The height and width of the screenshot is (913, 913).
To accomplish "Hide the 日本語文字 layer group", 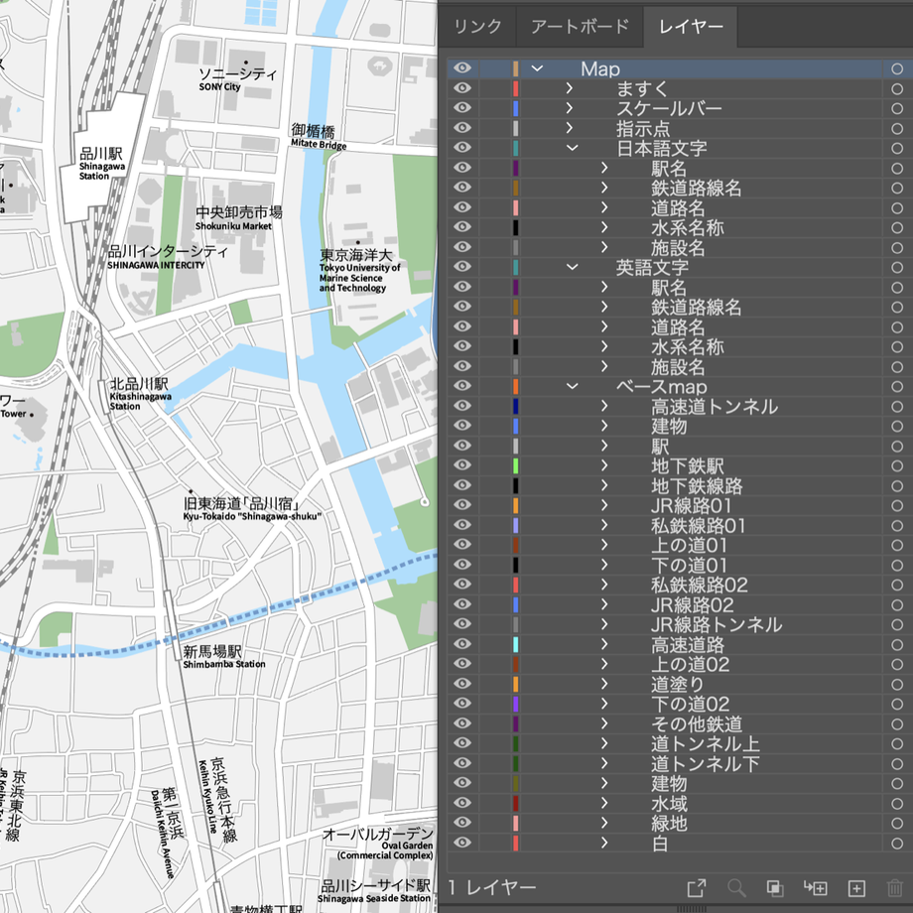I will [x=462, y=147].
